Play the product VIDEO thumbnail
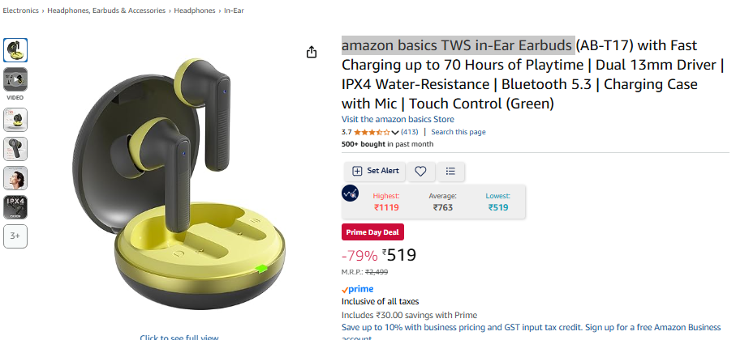 [15, 79]
